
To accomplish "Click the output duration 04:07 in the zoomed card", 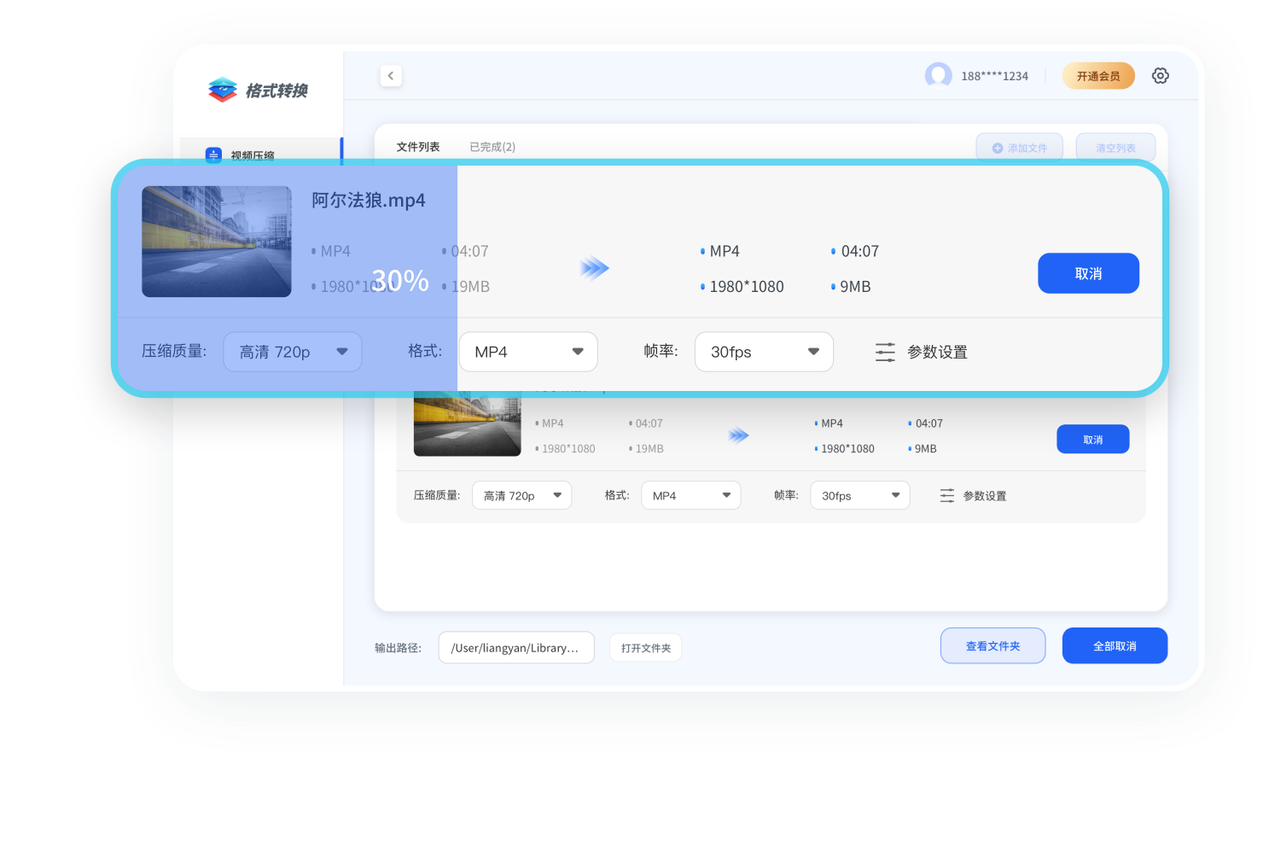I will coord(860,251).
